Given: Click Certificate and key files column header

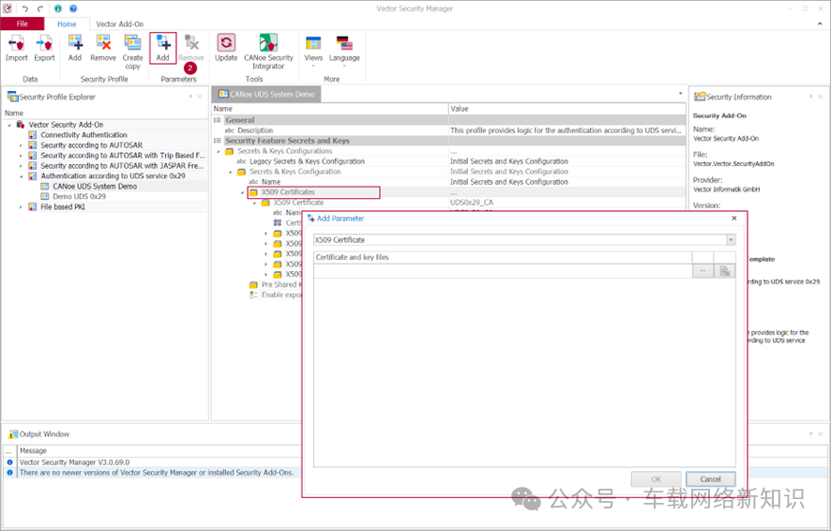Looking at the screenshot, I should tap(503, 257).
